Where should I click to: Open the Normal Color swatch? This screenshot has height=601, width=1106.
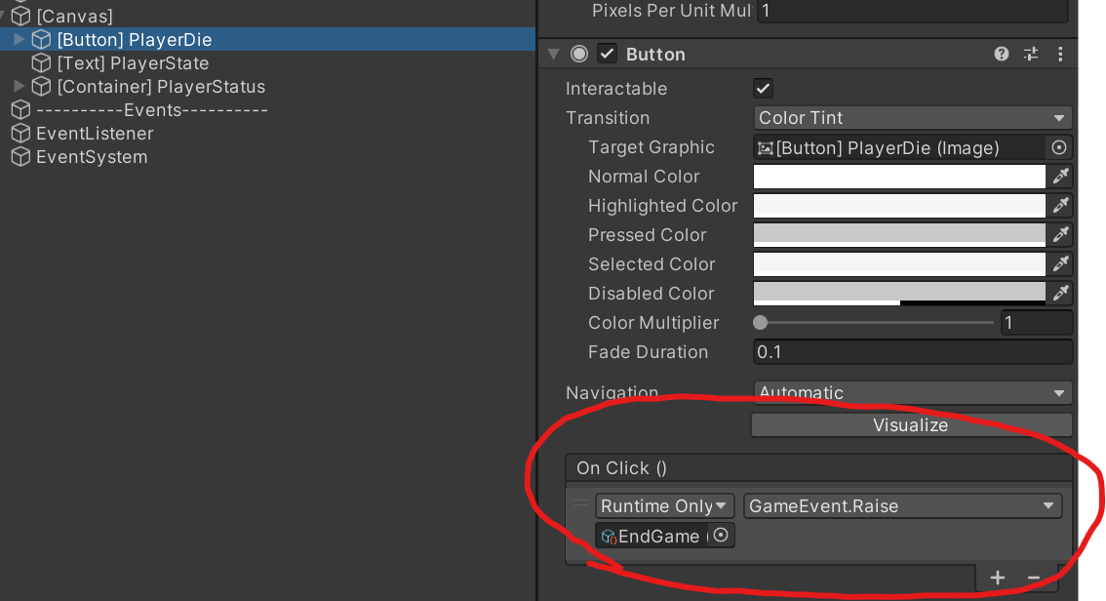click(899, 177)
